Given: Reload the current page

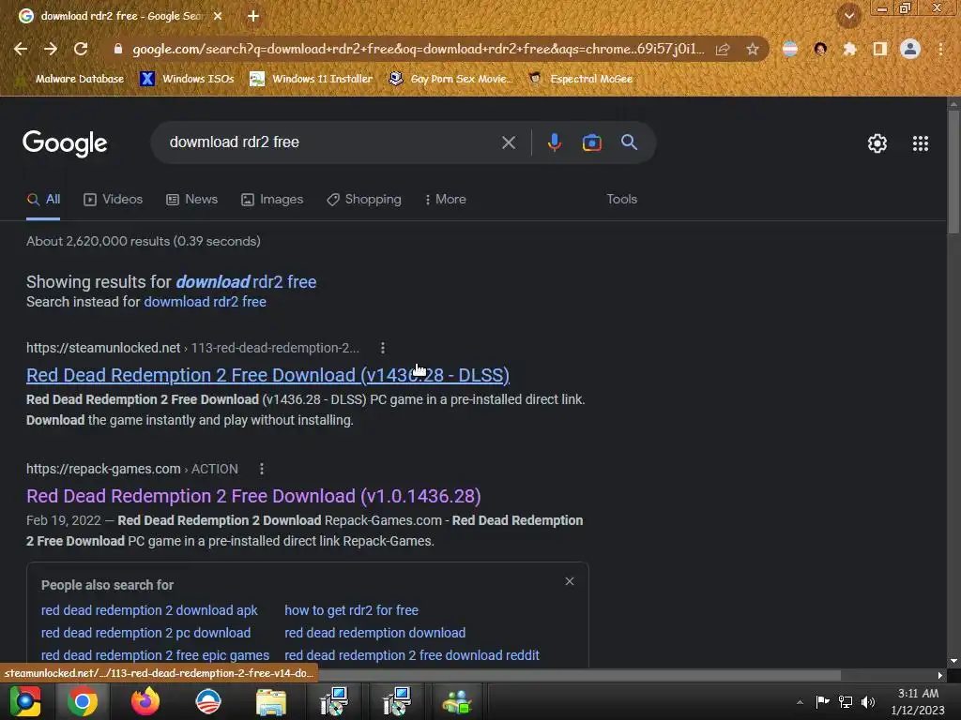Looking at the screenshot, I should (81, 49).
